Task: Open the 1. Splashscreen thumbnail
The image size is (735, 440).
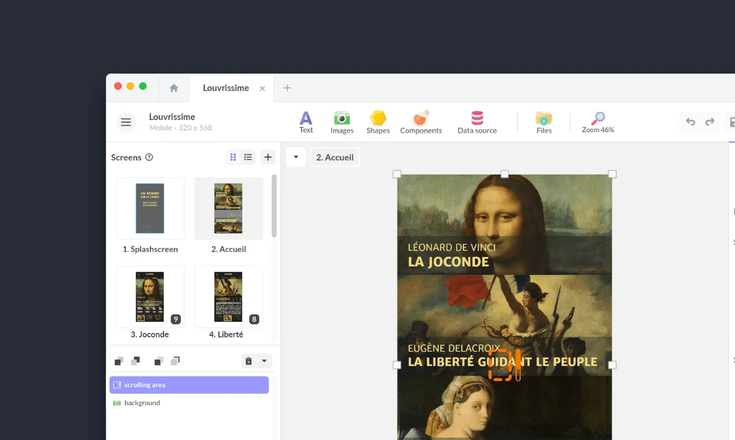Action: pos(150,208)
